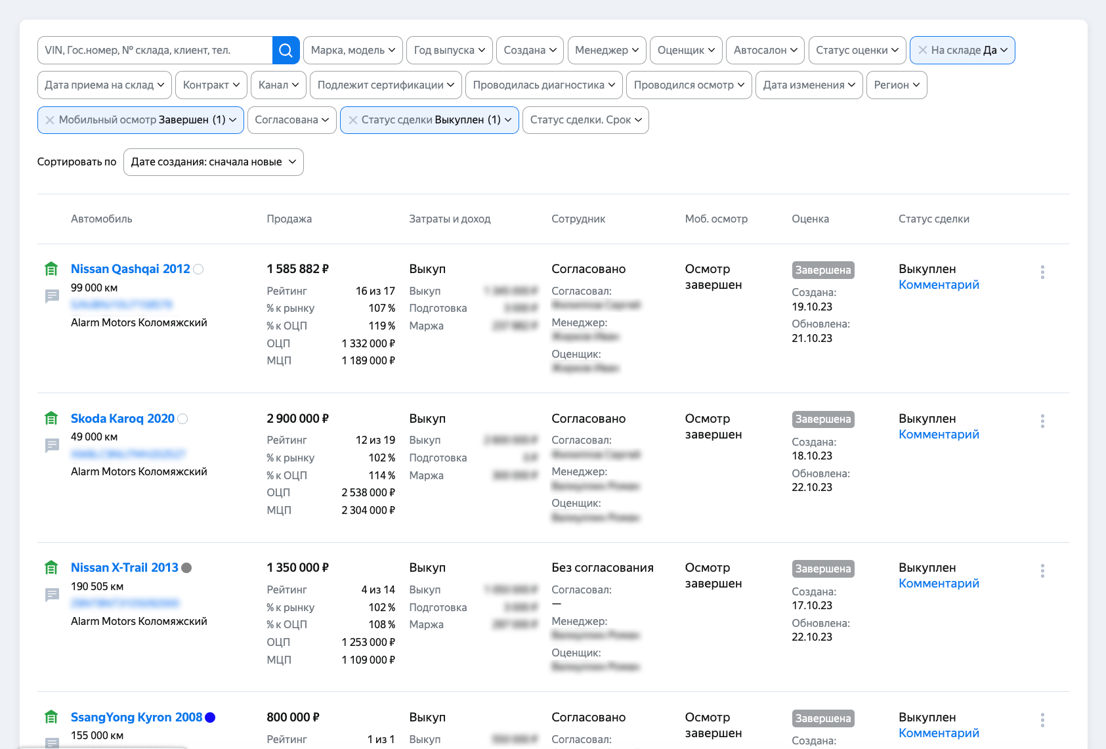Open 'Комментарий' link in Nissan Qashqai row

click(939, 285)
